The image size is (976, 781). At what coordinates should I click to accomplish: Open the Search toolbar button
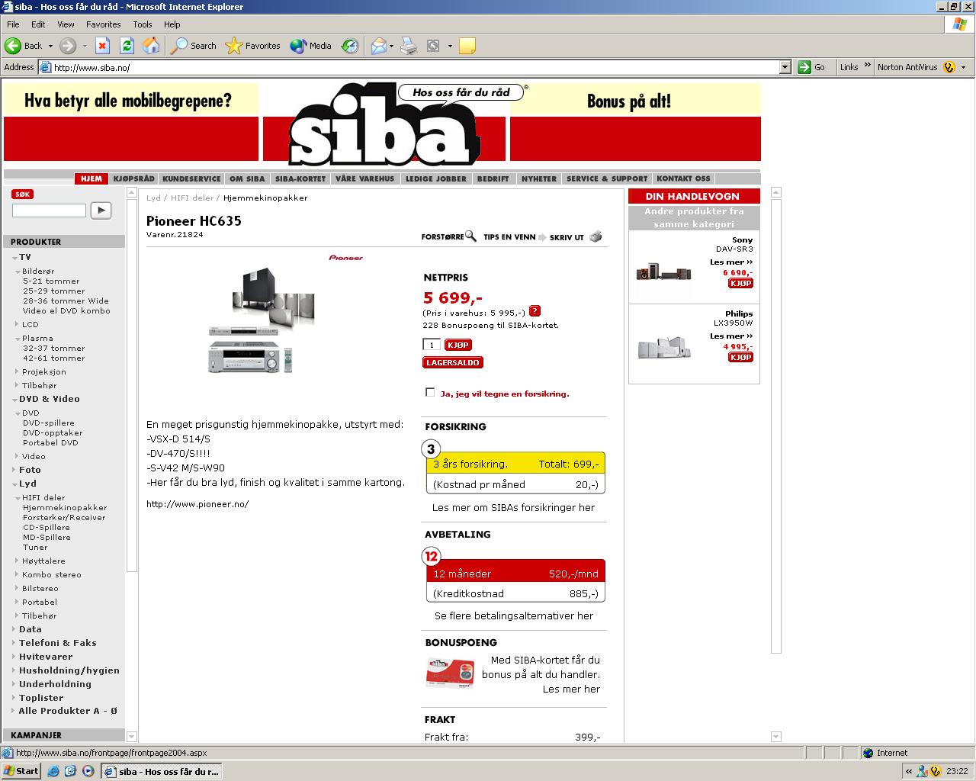tap(194, 46)
